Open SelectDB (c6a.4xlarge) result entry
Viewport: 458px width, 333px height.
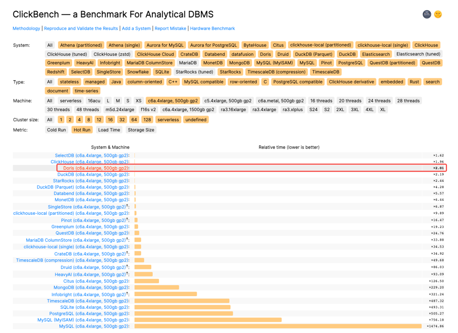tap(92, 155)
